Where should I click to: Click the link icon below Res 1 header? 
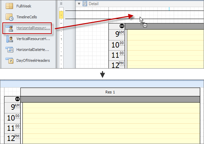[17, 99]
